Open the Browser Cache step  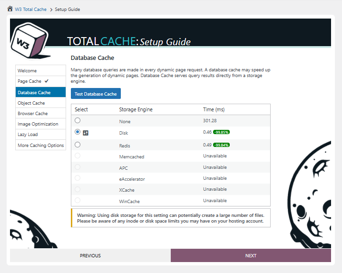pos(33,114)
